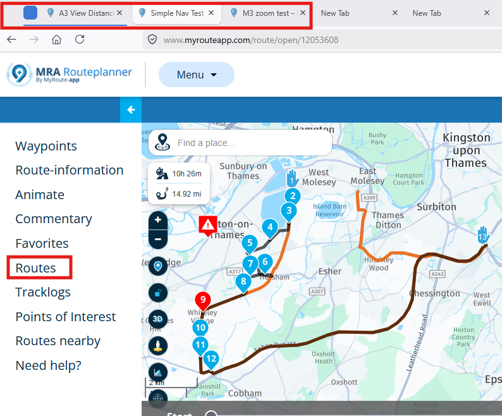Open the Menu dropdown
The width and height of the screenshot is (502, 416).
click(196, 75)
